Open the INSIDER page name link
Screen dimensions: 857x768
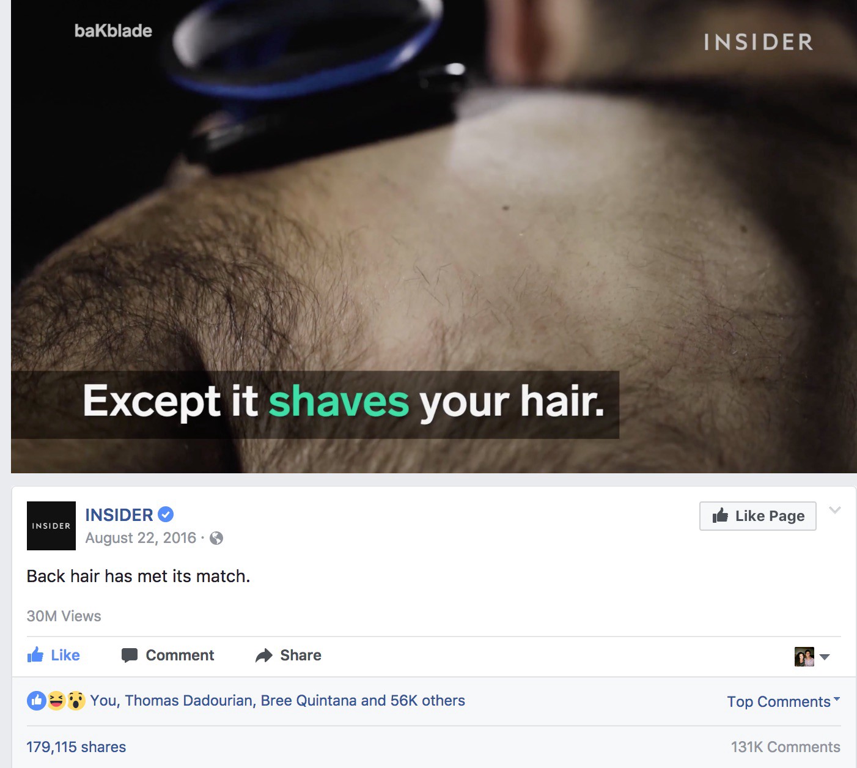click(x=119, y=515)
